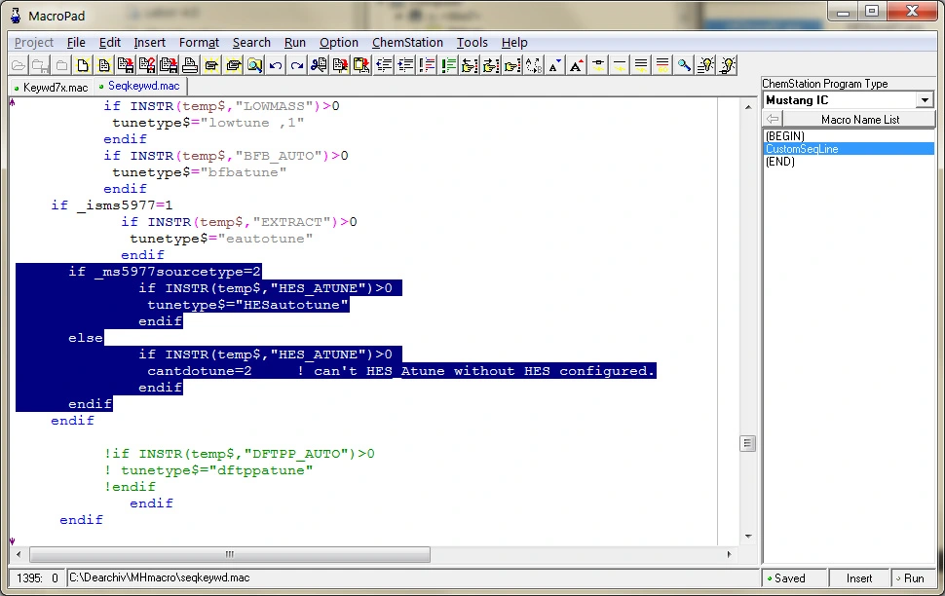Convert selection to uppercase with A-up icon
Screen dimensions: 945x596
(x=577, y=65)
